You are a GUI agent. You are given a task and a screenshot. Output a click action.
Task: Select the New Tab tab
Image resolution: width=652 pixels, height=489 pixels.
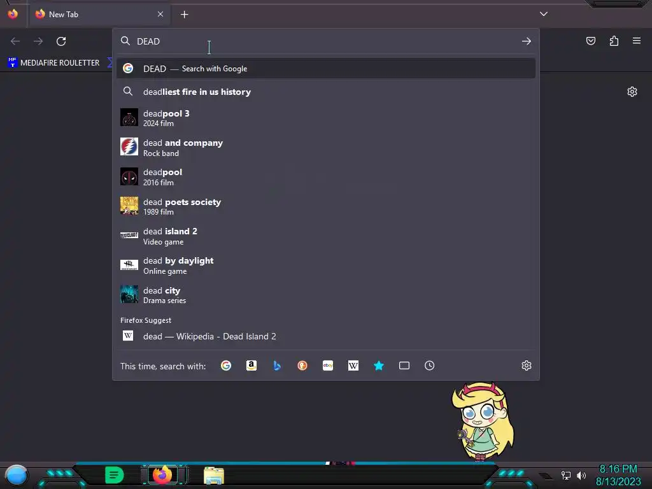pos(99,14)
